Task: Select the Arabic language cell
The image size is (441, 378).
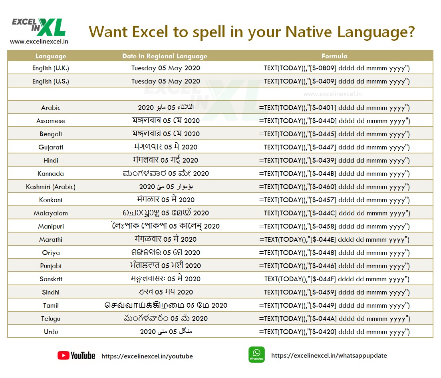Action: (x=51, y=108)
